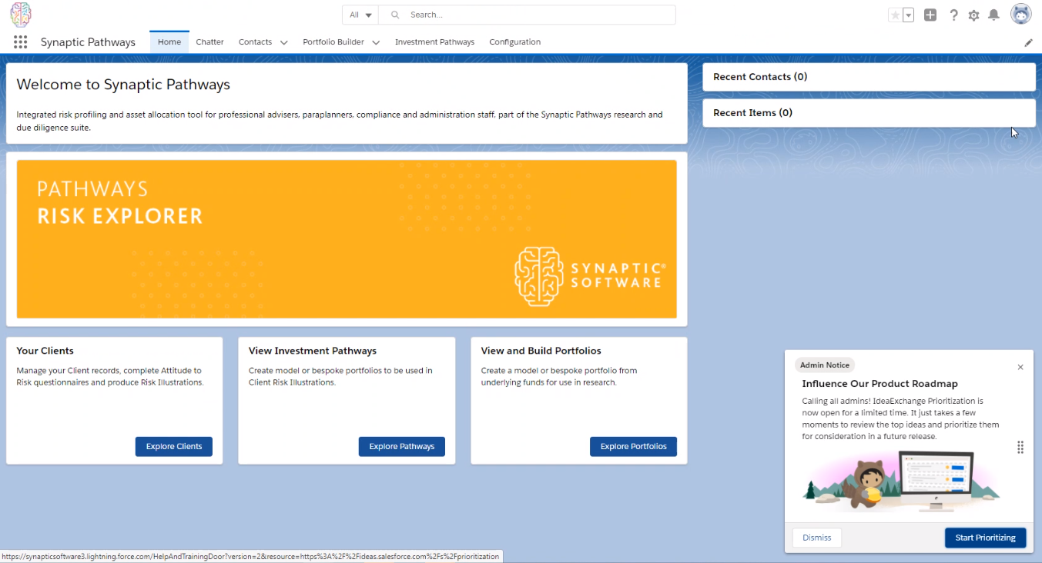Screen dimensions: 1042x563
Task: Click the global Search field
Action: pos(528,15)
